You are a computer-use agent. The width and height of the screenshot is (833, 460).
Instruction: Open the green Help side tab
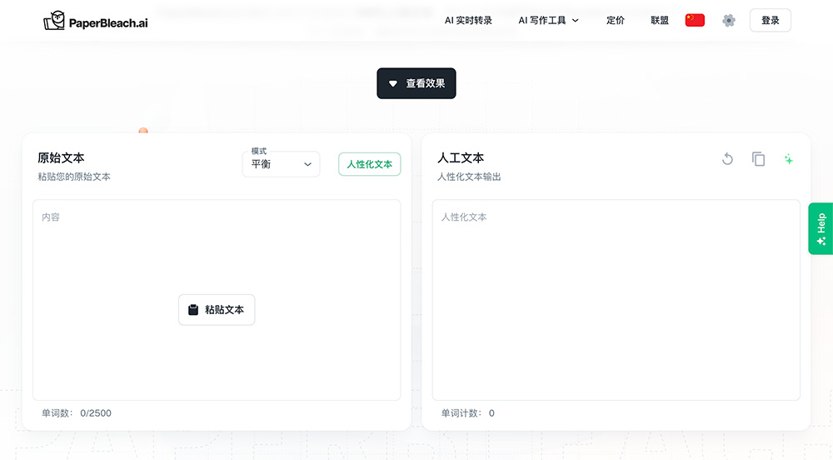(821, 229)
